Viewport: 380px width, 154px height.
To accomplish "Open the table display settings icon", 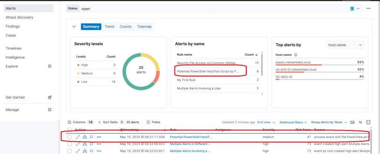I will [360, 122].
